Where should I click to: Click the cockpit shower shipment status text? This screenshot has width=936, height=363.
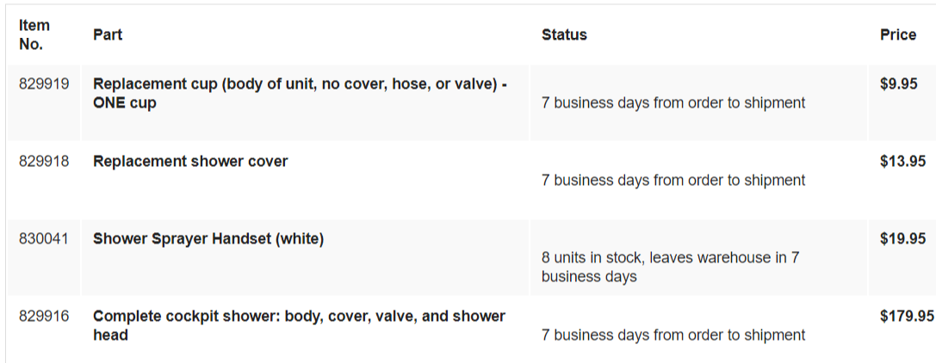coord(673,335)
